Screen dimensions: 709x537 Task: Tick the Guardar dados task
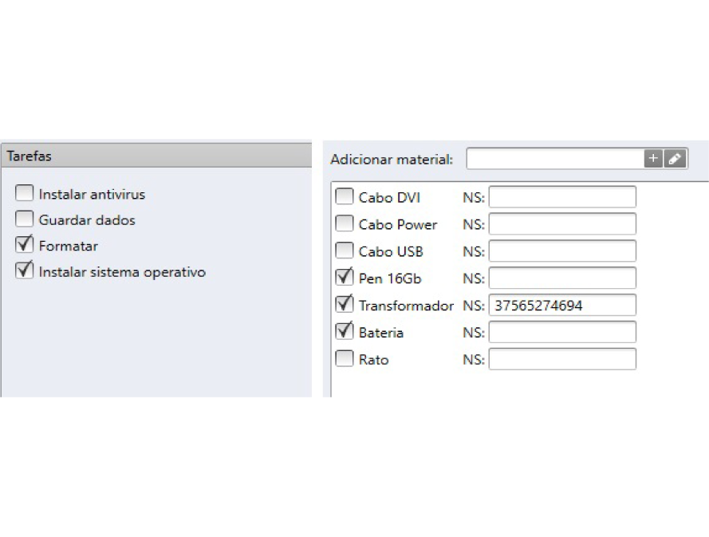[x=25, y=219]
